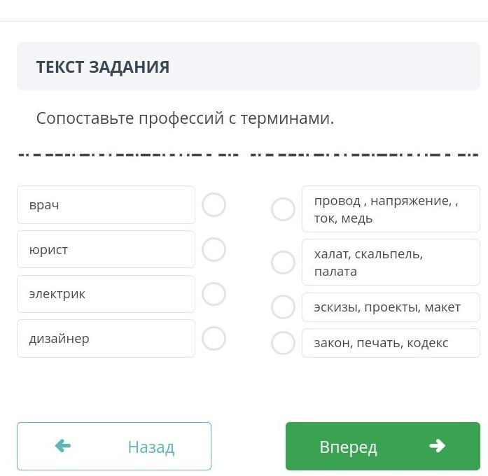Select the circle beside провод, напряжение, ток, медь
This screenshot has width=488, height=476.
283,209
